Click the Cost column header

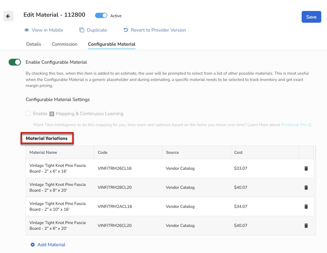pyautogui.click(x=238, y=152)
